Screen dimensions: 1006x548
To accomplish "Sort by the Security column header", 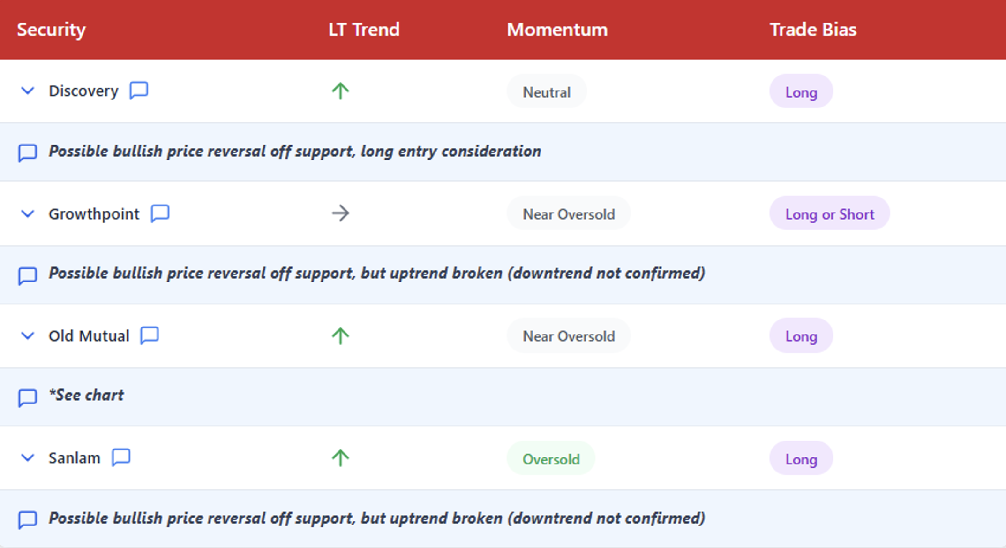I will point(52,30).
